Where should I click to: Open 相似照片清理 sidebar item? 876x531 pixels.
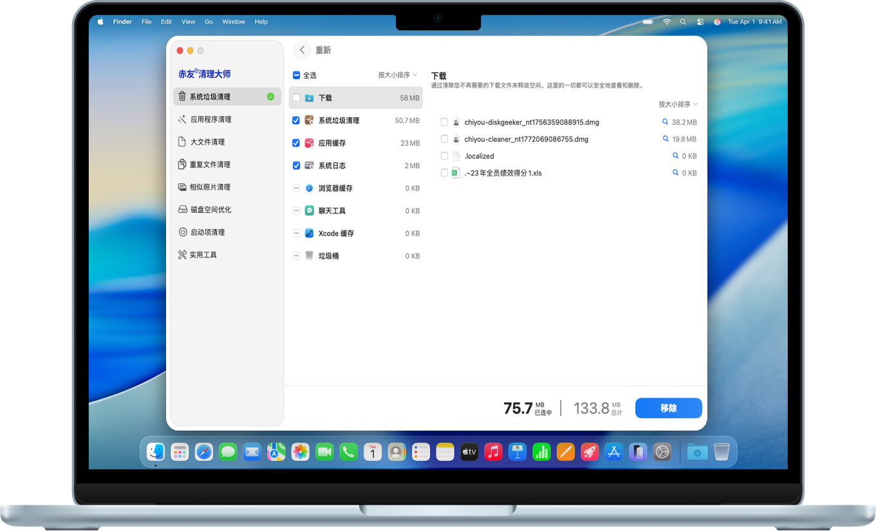(x=209, y=187)
